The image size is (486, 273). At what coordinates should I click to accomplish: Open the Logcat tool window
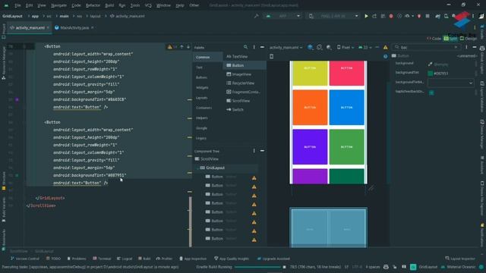coord(125,259)
